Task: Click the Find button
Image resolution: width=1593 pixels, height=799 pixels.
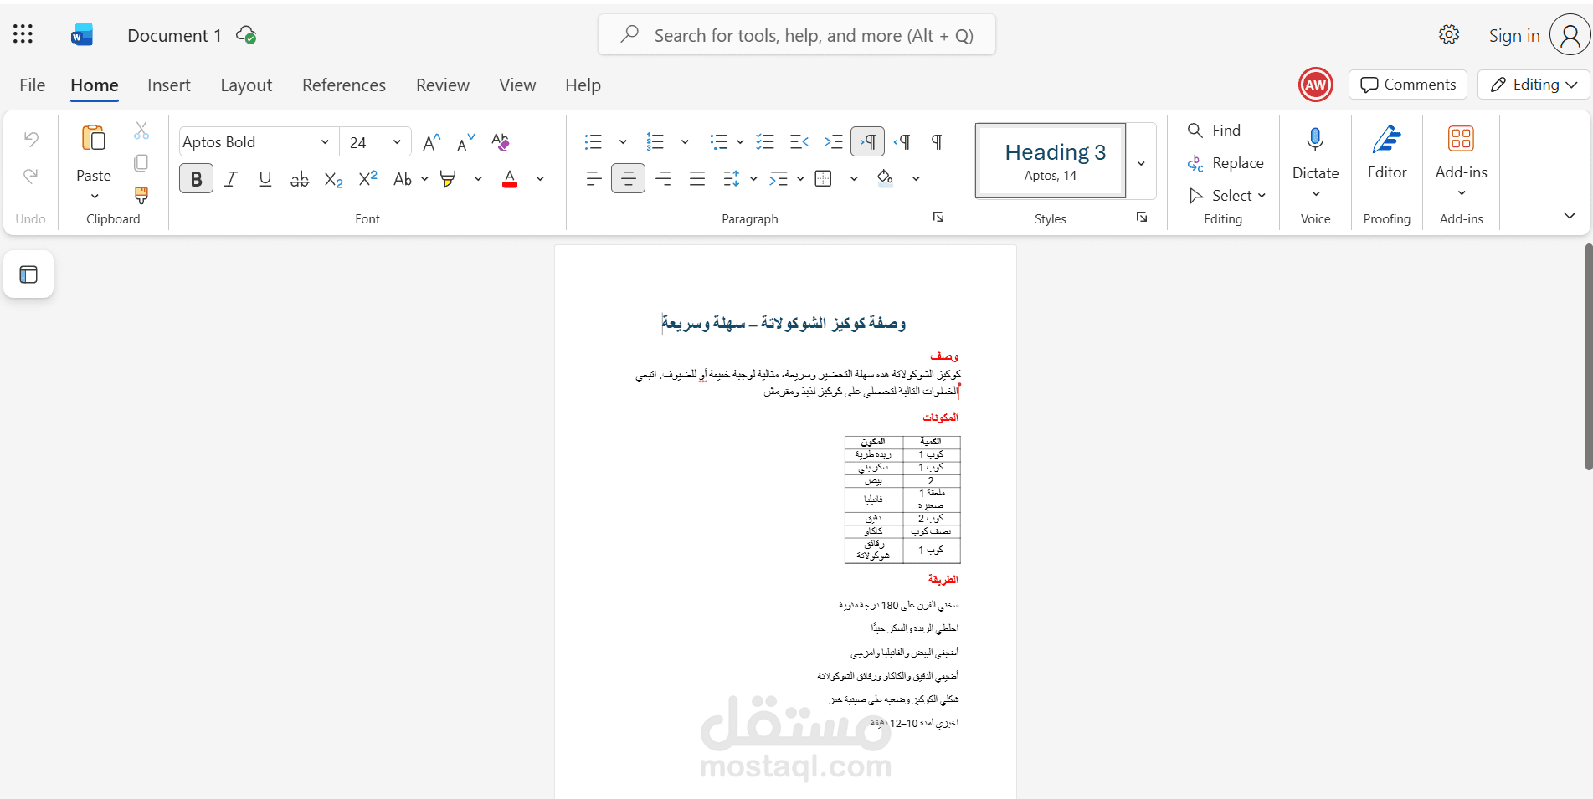Action: pyautogui.click(x=1214, y=131)
